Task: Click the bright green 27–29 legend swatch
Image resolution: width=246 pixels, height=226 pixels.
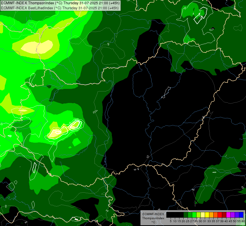Action: point(194,215)
